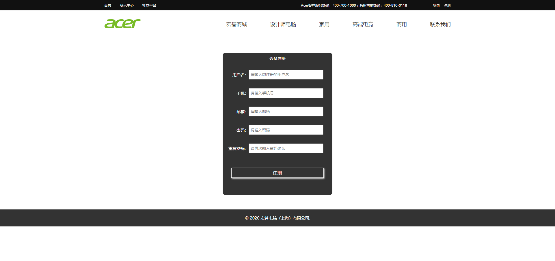Click the Acer logo
This screenshot has height=261, width=555.
122,24
